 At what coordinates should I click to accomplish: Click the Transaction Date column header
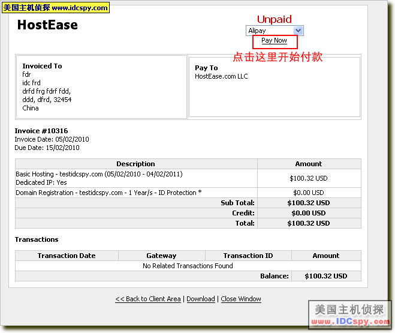click(x=67, y=256)
